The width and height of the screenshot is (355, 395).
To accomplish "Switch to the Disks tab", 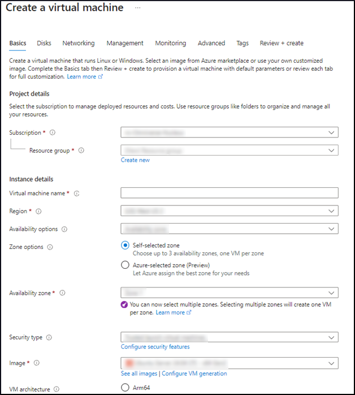I will 44,43.
